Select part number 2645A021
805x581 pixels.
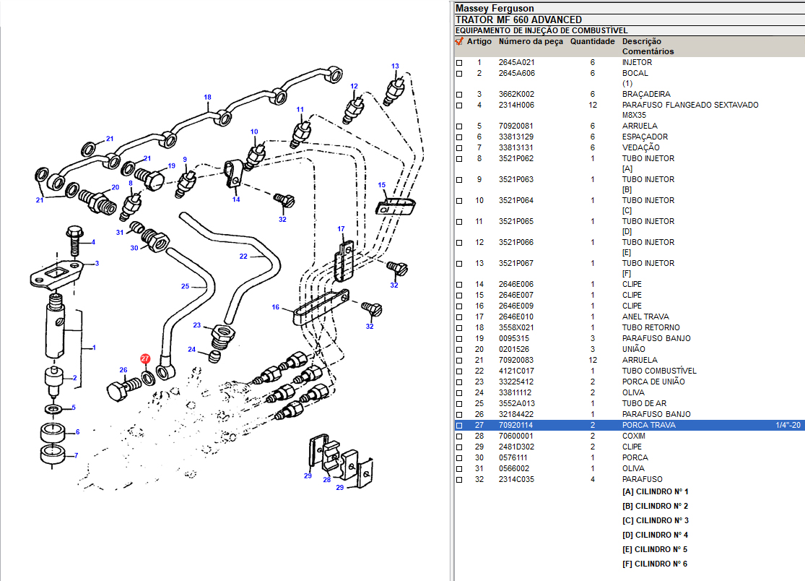pyautogui.click(x=516, y=63)
